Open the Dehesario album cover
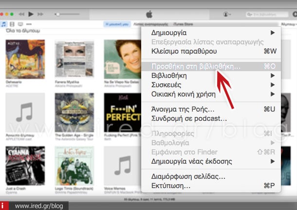This screenshot has height=210, width=297. (25, 59)
